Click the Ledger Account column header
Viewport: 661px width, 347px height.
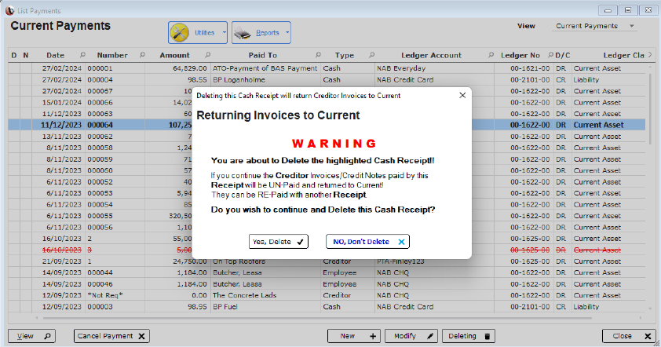[x=431, y=55]
